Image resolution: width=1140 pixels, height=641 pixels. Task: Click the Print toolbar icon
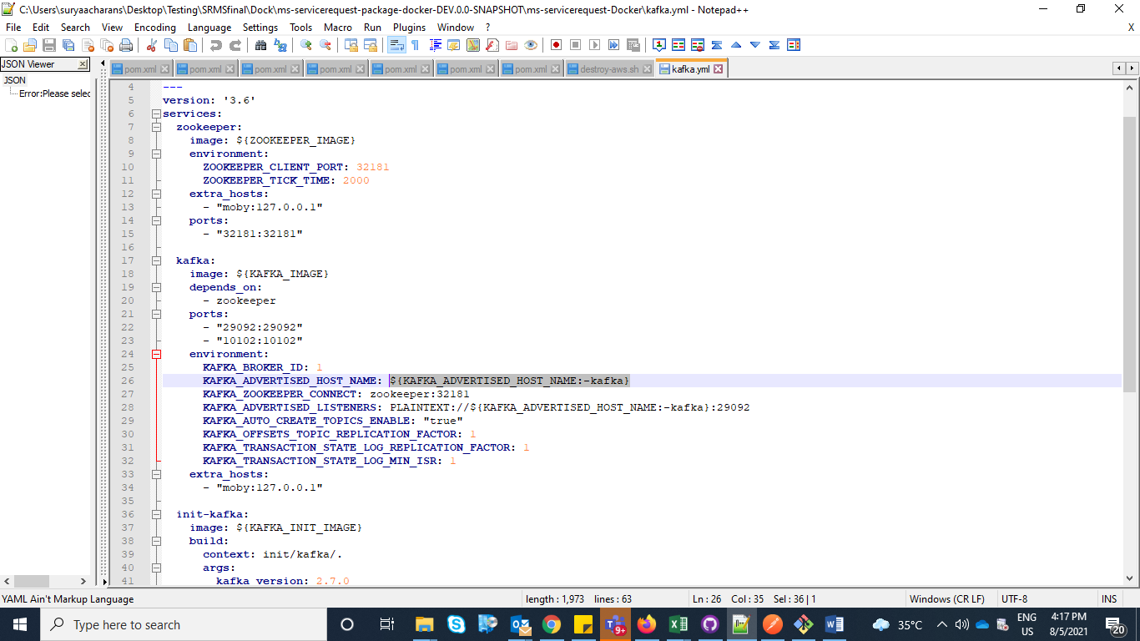pyautogui.click(x=126, y=45)
